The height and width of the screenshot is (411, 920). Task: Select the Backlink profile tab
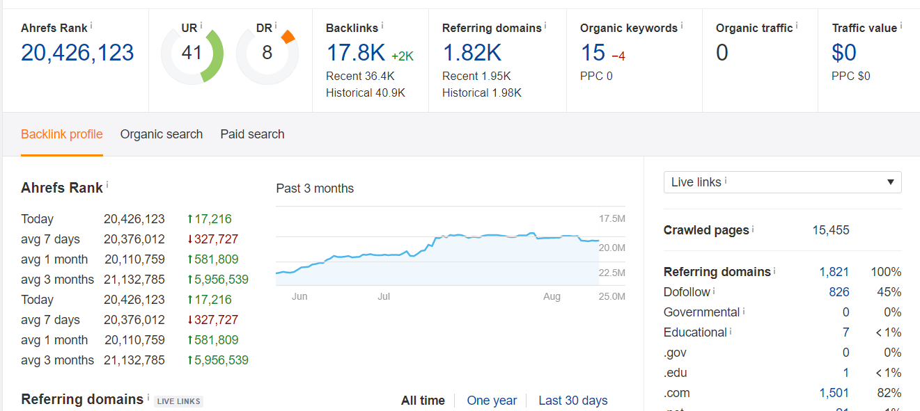(x=62, y=134)
